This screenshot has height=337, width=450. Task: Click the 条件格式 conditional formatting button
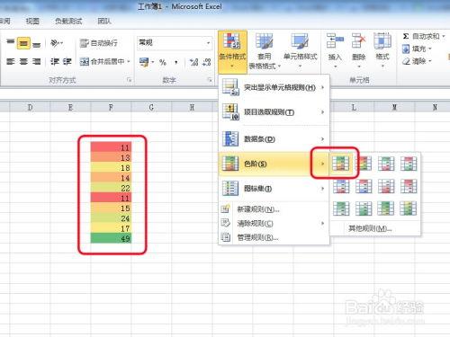coord(232,51)
